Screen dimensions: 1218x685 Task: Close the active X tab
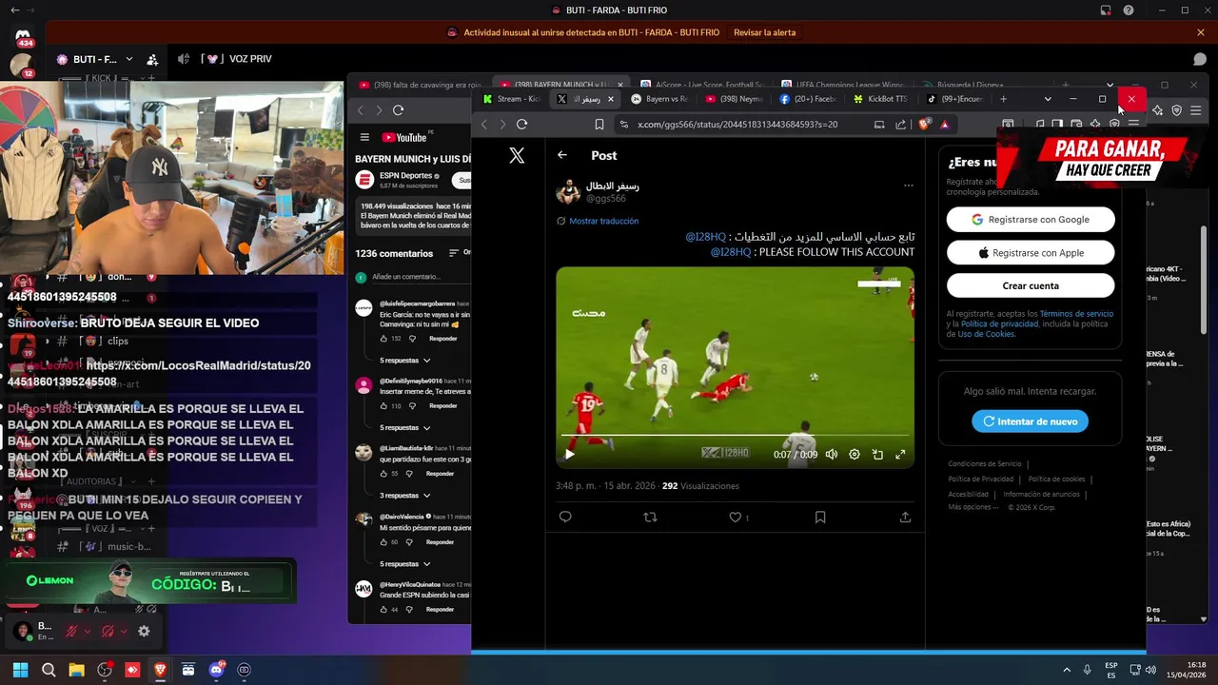pos(609,99)
